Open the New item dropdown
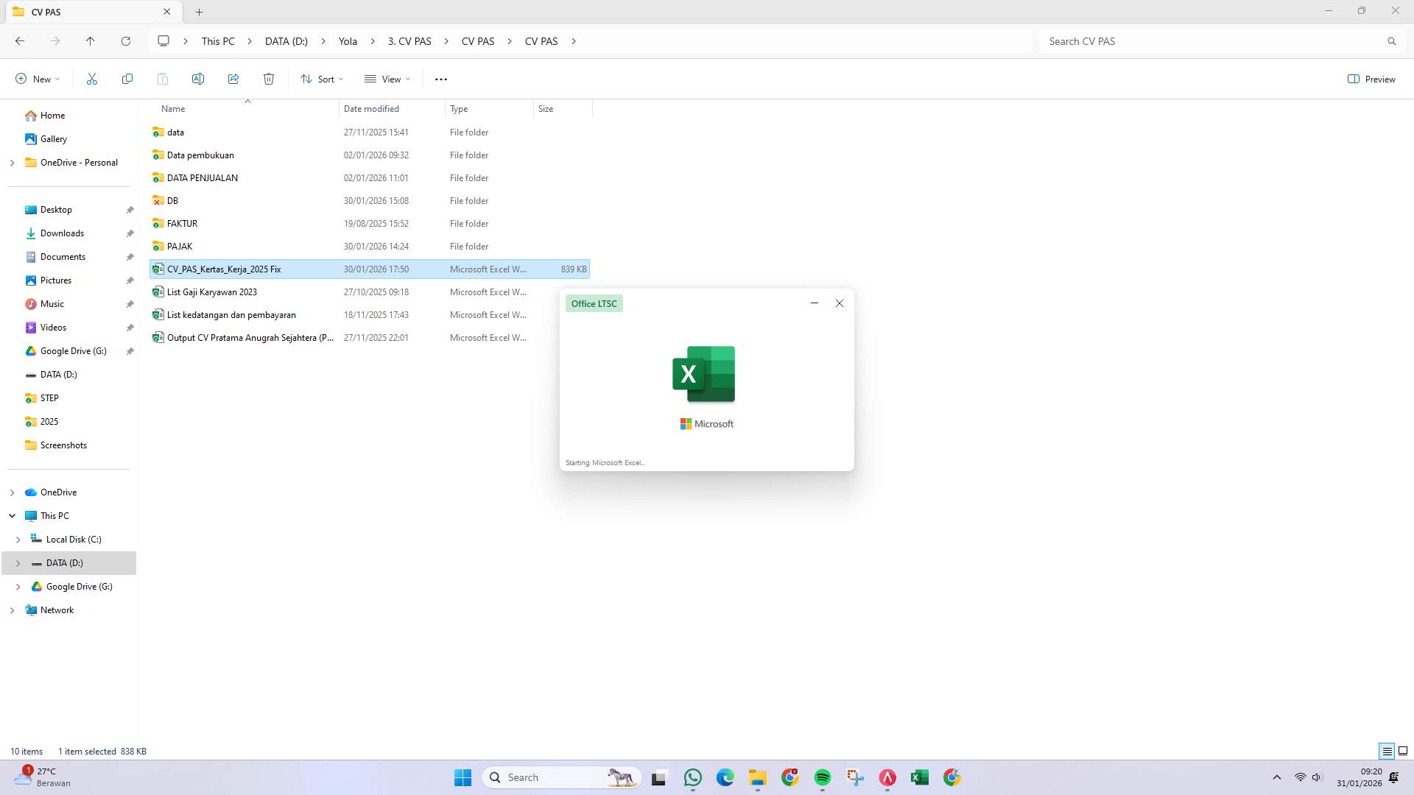 click(x=36, y=79)
